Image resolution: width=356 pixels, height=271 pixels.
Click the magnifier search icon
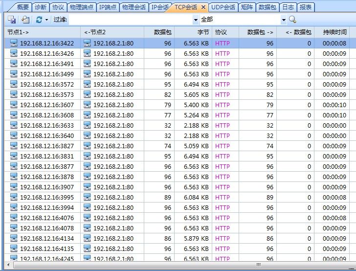292,20
